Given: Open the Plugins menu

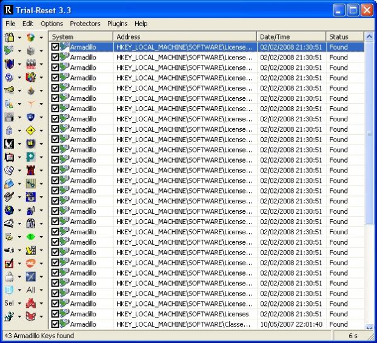Looking at the screenshot, I should coord(117,24).
